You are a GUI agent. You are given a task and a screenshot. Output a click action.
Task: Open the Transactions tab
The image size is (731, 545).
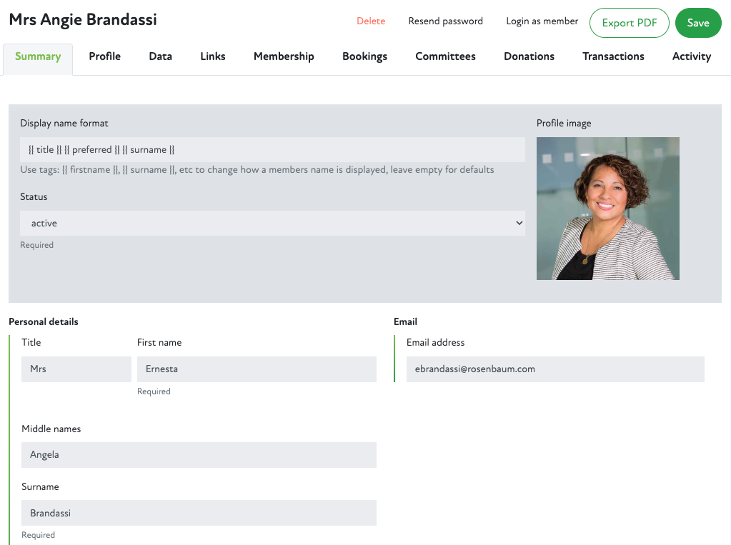(613, 56)
